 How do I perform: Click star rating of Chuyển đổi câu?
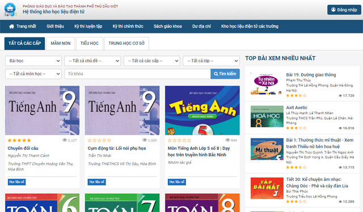tap(19, 140)
